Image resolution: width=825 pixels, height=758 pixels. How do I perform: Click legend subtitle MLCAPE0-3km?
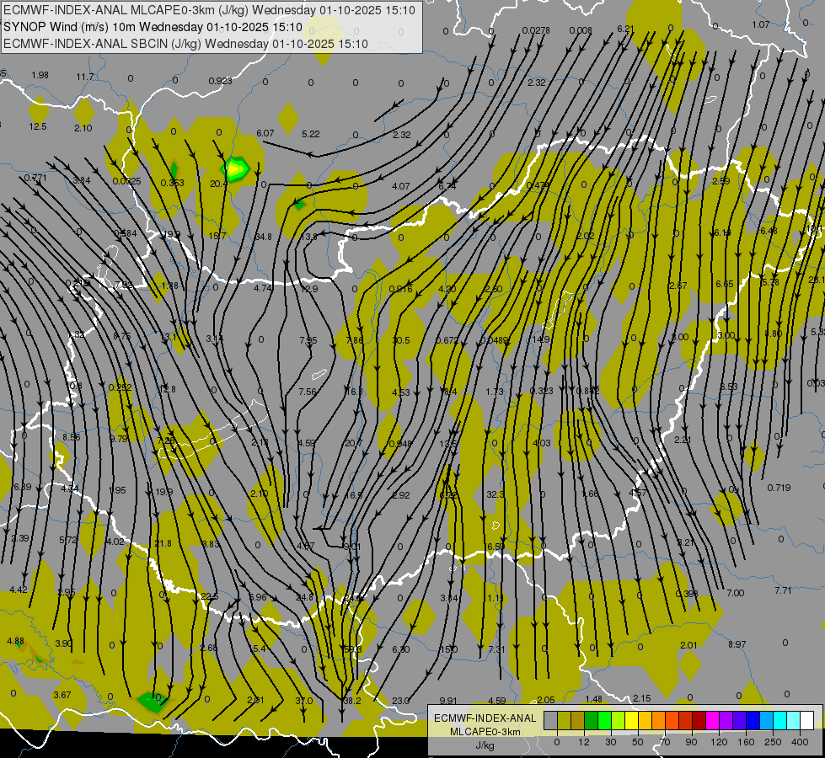[485, 732]
